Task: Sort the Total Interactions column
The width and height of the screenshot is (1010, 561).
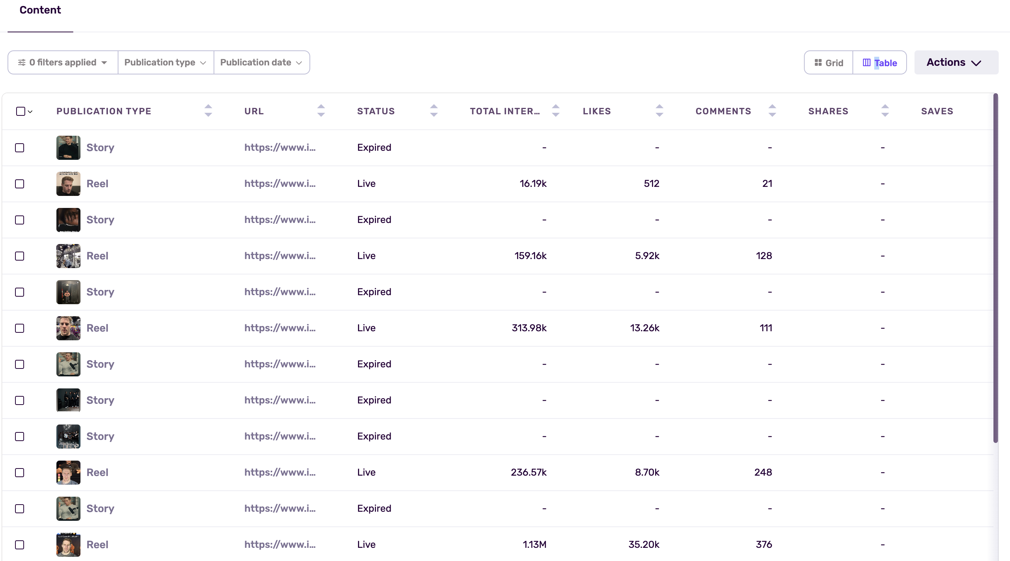Action: point(556,111)
